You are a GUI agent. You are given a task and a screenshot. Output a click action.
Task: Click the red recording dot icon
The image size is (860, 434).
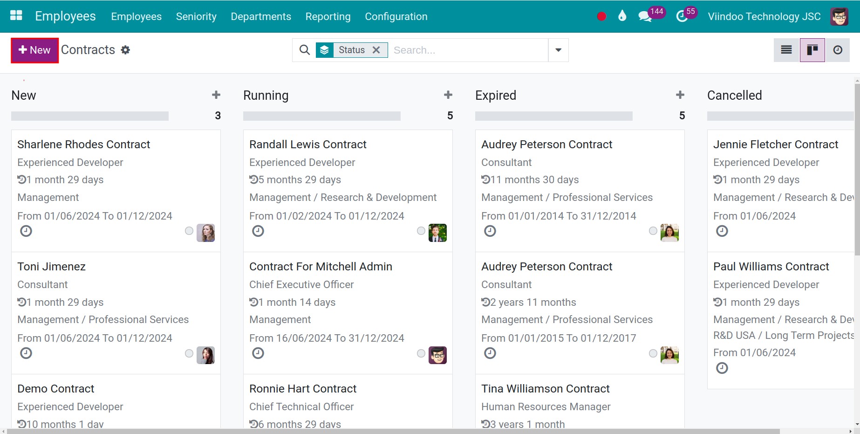tap(601, 16)
